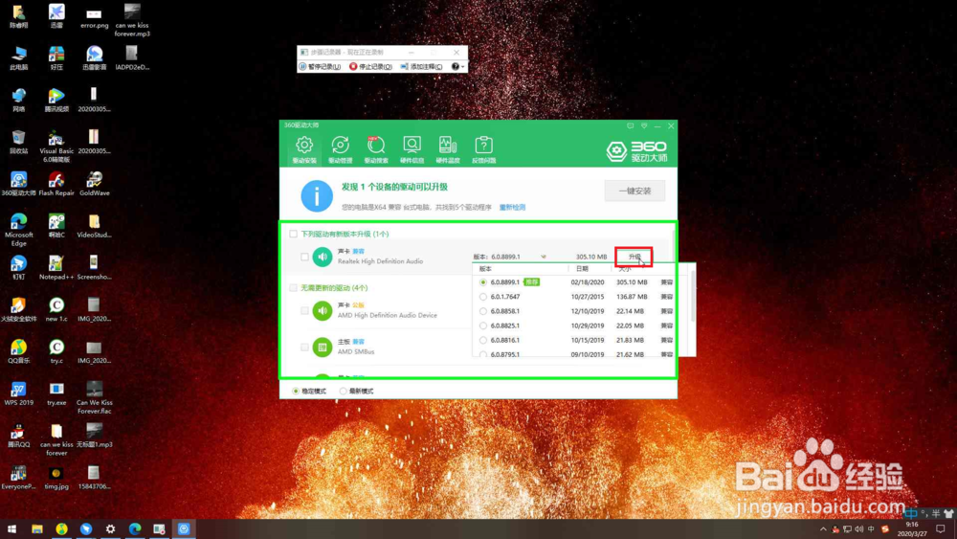Click the 腾讯视频 desktop icon
This screenshot has width=957, height=539.
coord(56,101)
